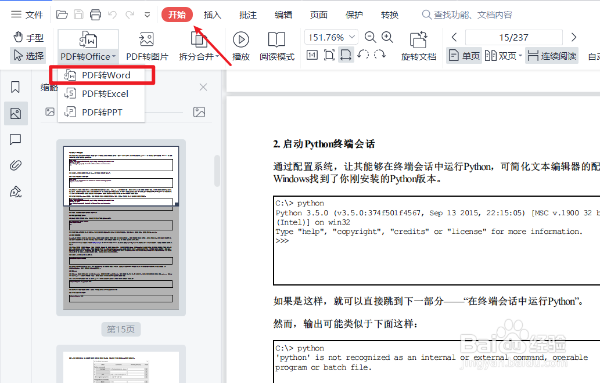This screenshot has height=383, width=600.
Task: Click the fit page icon
Action: click(329, 55)
